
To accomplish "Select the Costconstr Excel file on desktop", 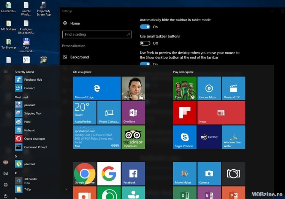I will coord(8,7).
